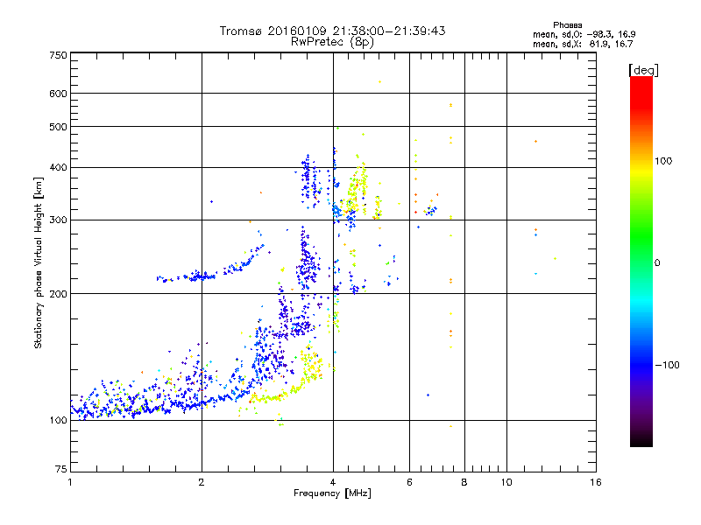Click the '-100' colorbar tick label
Image resolution: width=701 pixels, height=525 pixels.
pyautogui.click(x=667, y=365)
